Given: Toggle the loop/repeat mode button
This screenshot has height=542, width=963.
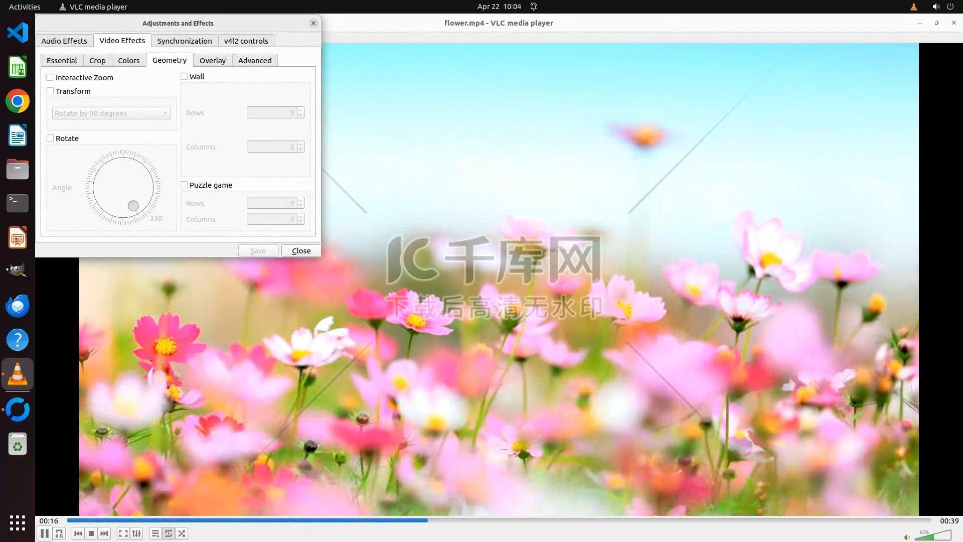Looking at the screenshot, I should pos(169,533).
